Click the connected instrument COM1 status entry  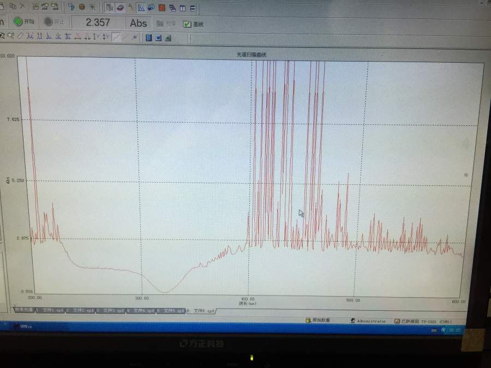(x=423, y=321)
